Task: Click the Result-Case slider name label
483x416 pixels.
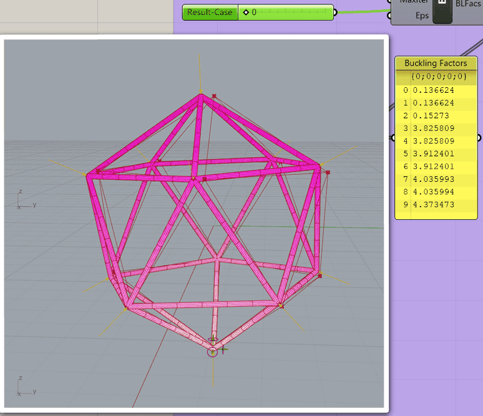Action: [x=210, y=12]
